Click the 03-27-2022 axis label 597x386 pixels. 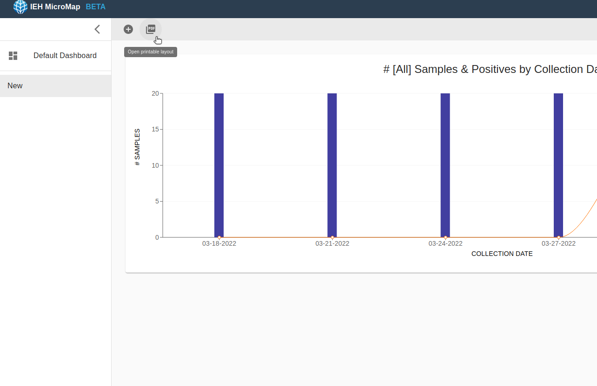(558, 243)
